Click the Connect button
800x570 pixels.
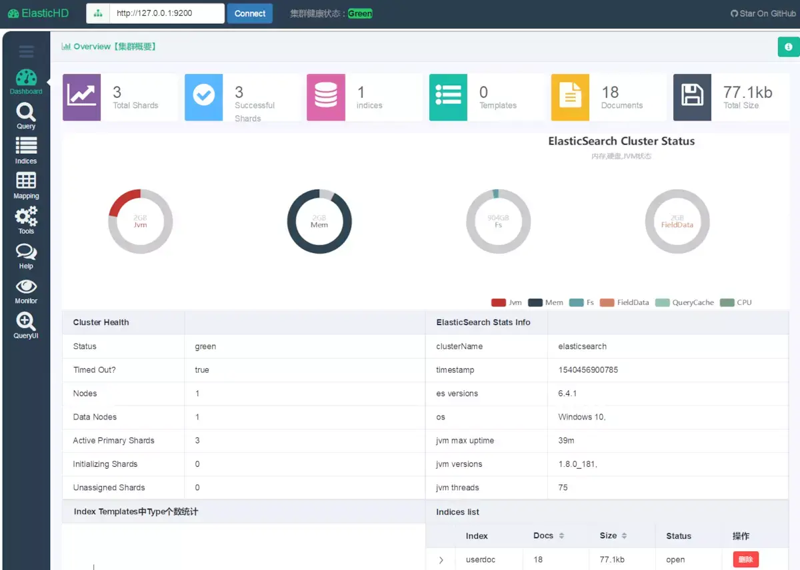click(x=250, y=13)
